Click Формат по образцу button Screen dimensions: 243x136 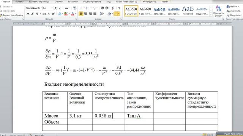pos(12,15)
